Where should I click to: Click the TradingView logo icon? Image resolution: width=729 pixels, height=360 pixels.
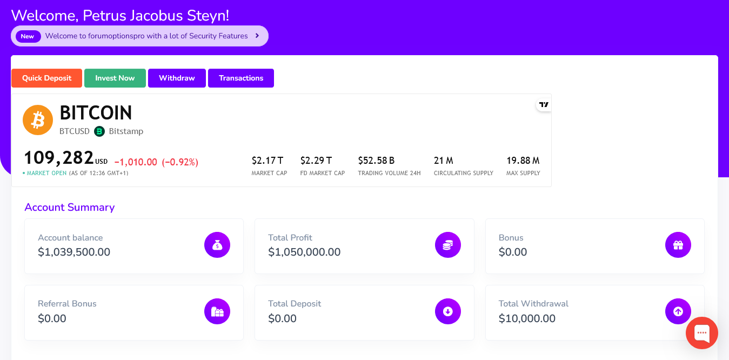tap(544, 105)
